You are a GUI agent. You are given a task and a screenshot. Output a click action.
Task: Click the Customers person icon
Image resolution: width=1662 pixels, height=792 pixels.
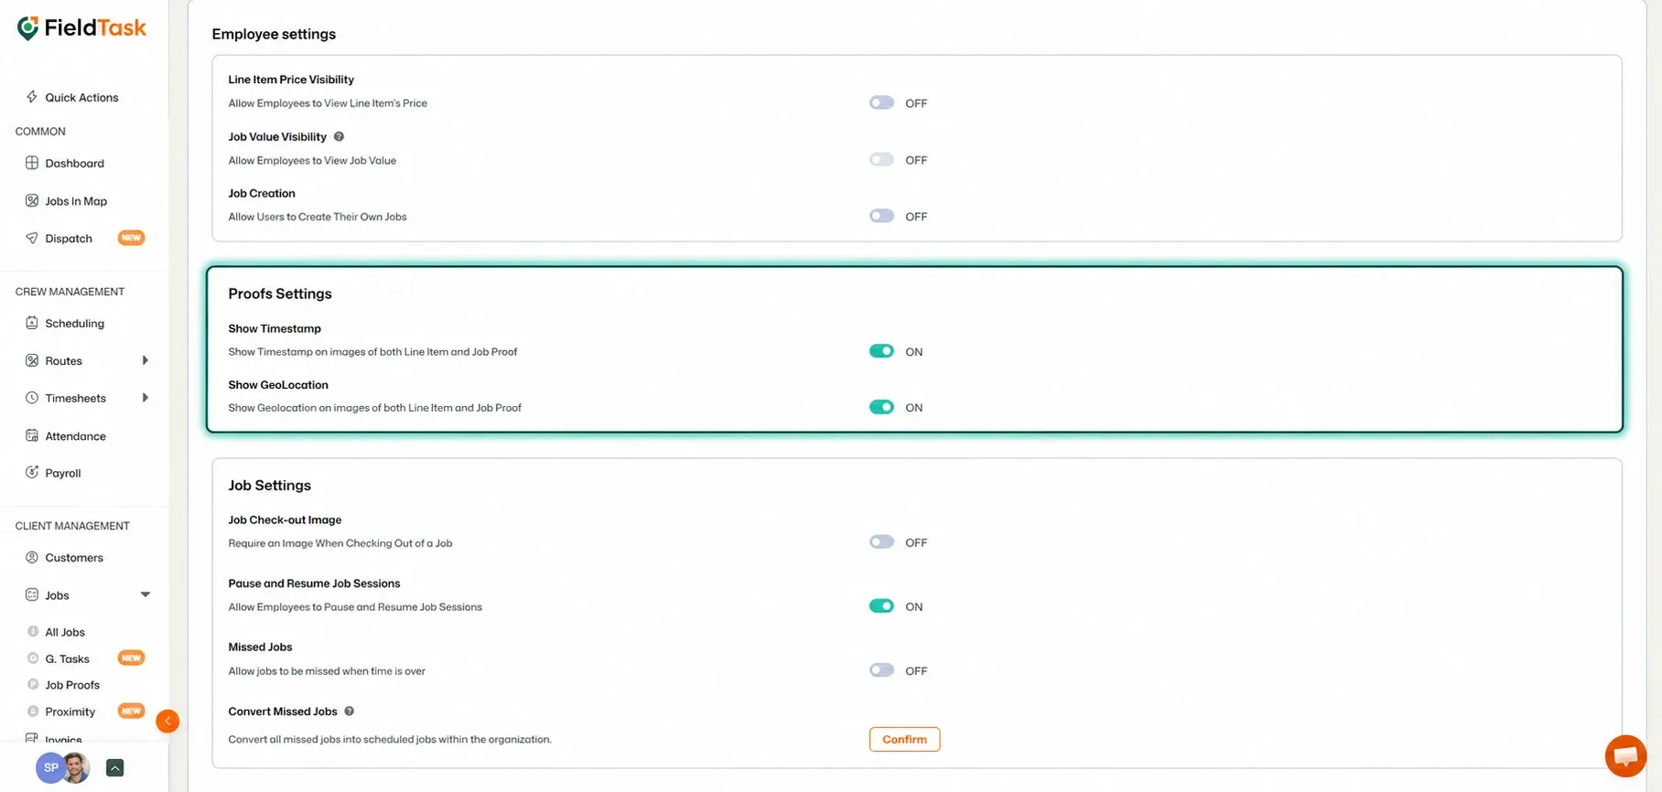click(32, 557)
